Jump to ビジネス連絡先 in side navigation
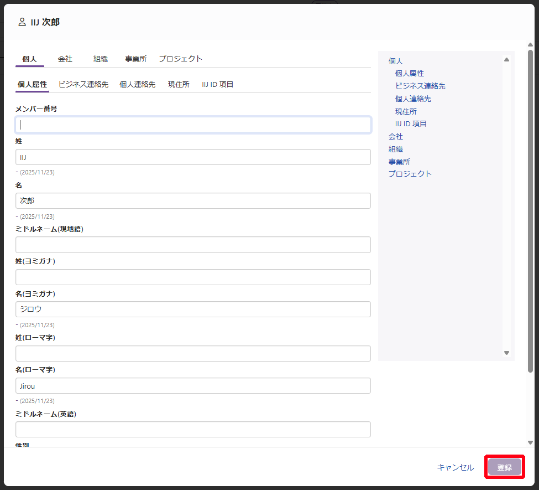The width and height of the screenshot is (539, 490). click(x=420, y=86)
